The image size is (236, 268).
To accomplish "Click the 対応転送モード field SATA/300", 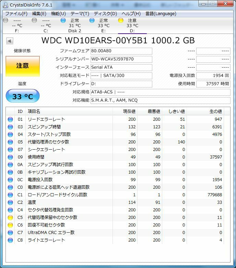I will point(121,75).
